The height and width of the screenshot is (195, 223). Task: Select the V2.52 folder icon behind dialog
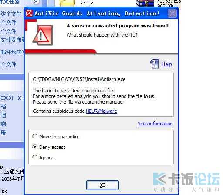click(66, 3)
